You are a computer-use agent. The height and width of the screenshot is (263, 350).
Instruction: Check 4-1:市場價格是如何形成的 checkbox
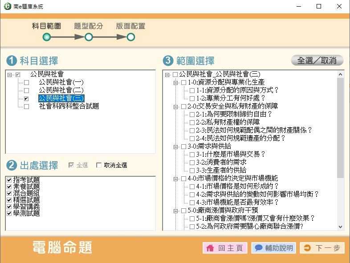(x=192, y=186)
